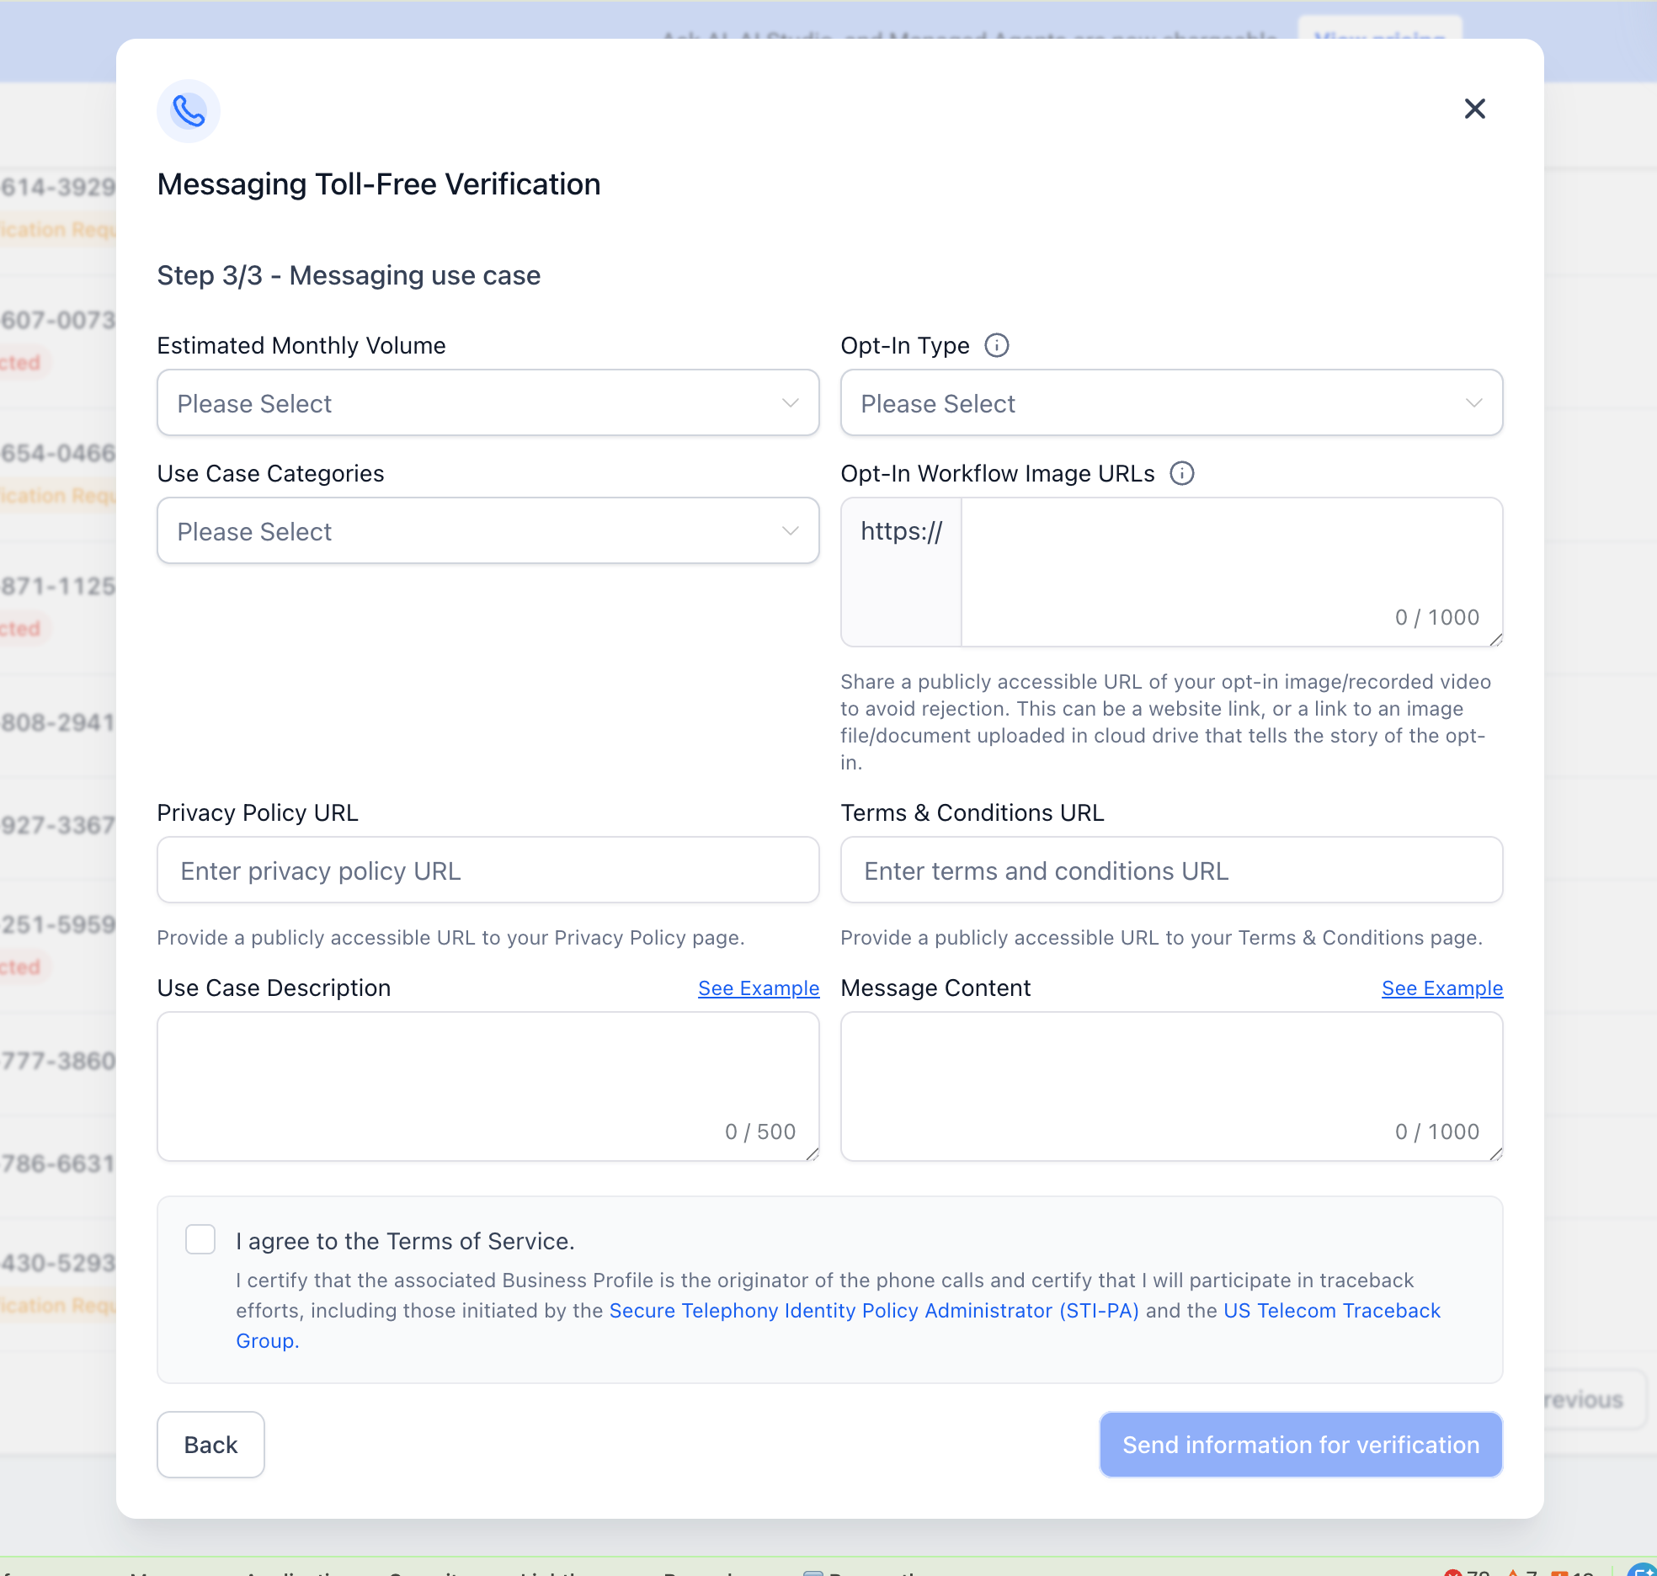The height and width of the screenshot is (1576, 1657).
Task: Open See Example for Use Case Description
Action: (x=759, y=988)
